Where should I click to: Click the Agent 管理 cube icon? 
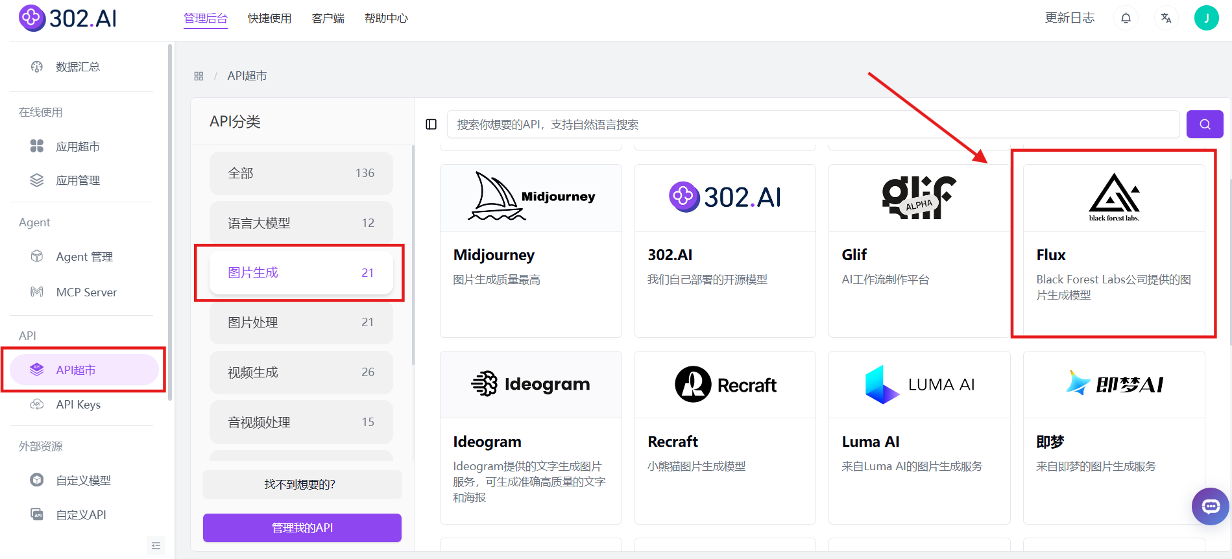pos(37,256)
